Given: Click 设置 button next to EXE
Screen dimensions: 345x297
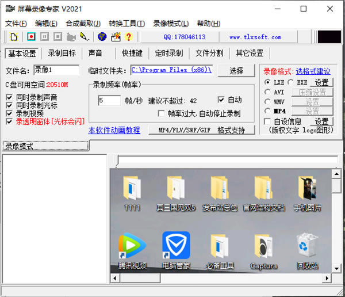Looking at the screenshot, I should tap(321, 82).
